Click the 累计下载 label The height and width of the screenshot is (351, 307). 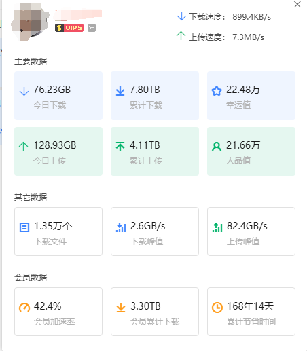146,105
